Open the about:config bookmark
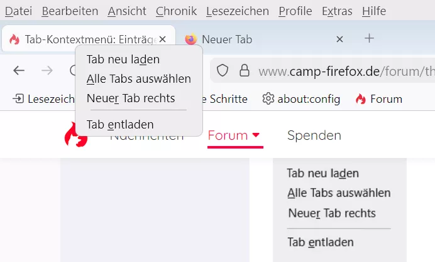This screenshot has height=262, width=435. (301, 99)
